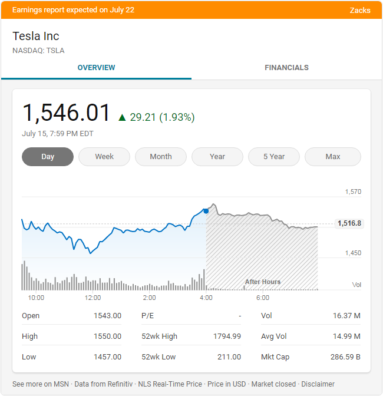Click the 1,546.01 current price

(66, 113)
